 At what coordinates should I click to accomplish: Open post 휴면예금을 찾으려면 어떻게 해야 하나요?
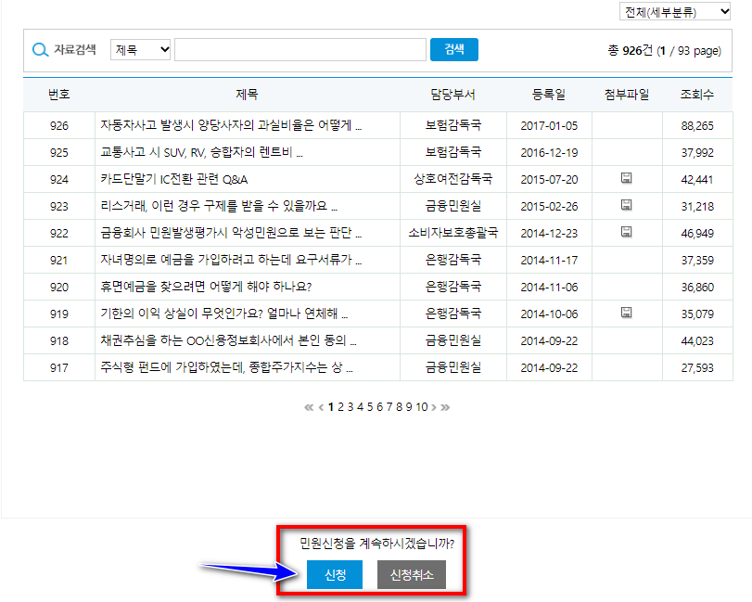pyautogui.click(x=206, y=287)
